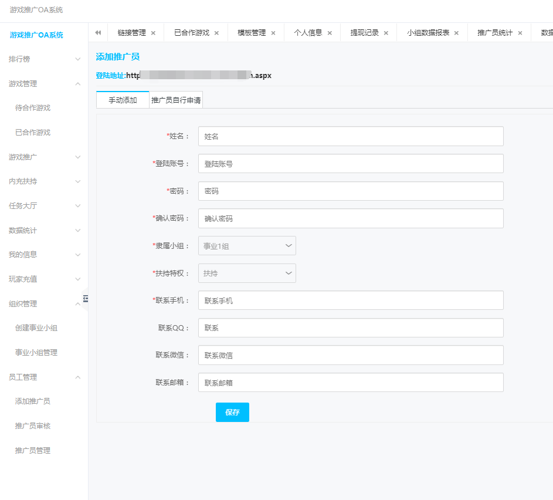Collapse sidebar using the toggle handle icon
Viewport: 553px width, 500px height.
pos(86,299)
